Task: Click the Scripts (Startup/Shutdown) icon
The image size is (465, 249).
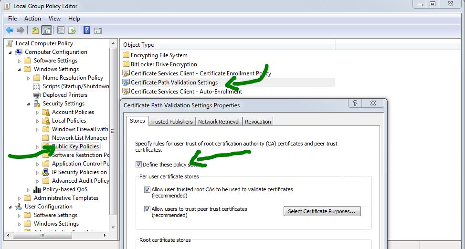Action: (x=36, y=86)
